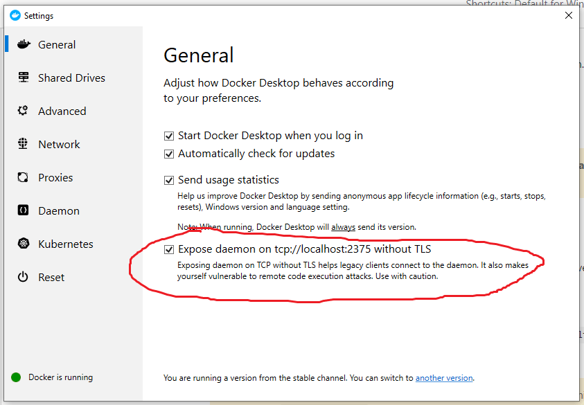
Task: Click the Advanced gear icon
Action: click(x=24, y=111)
